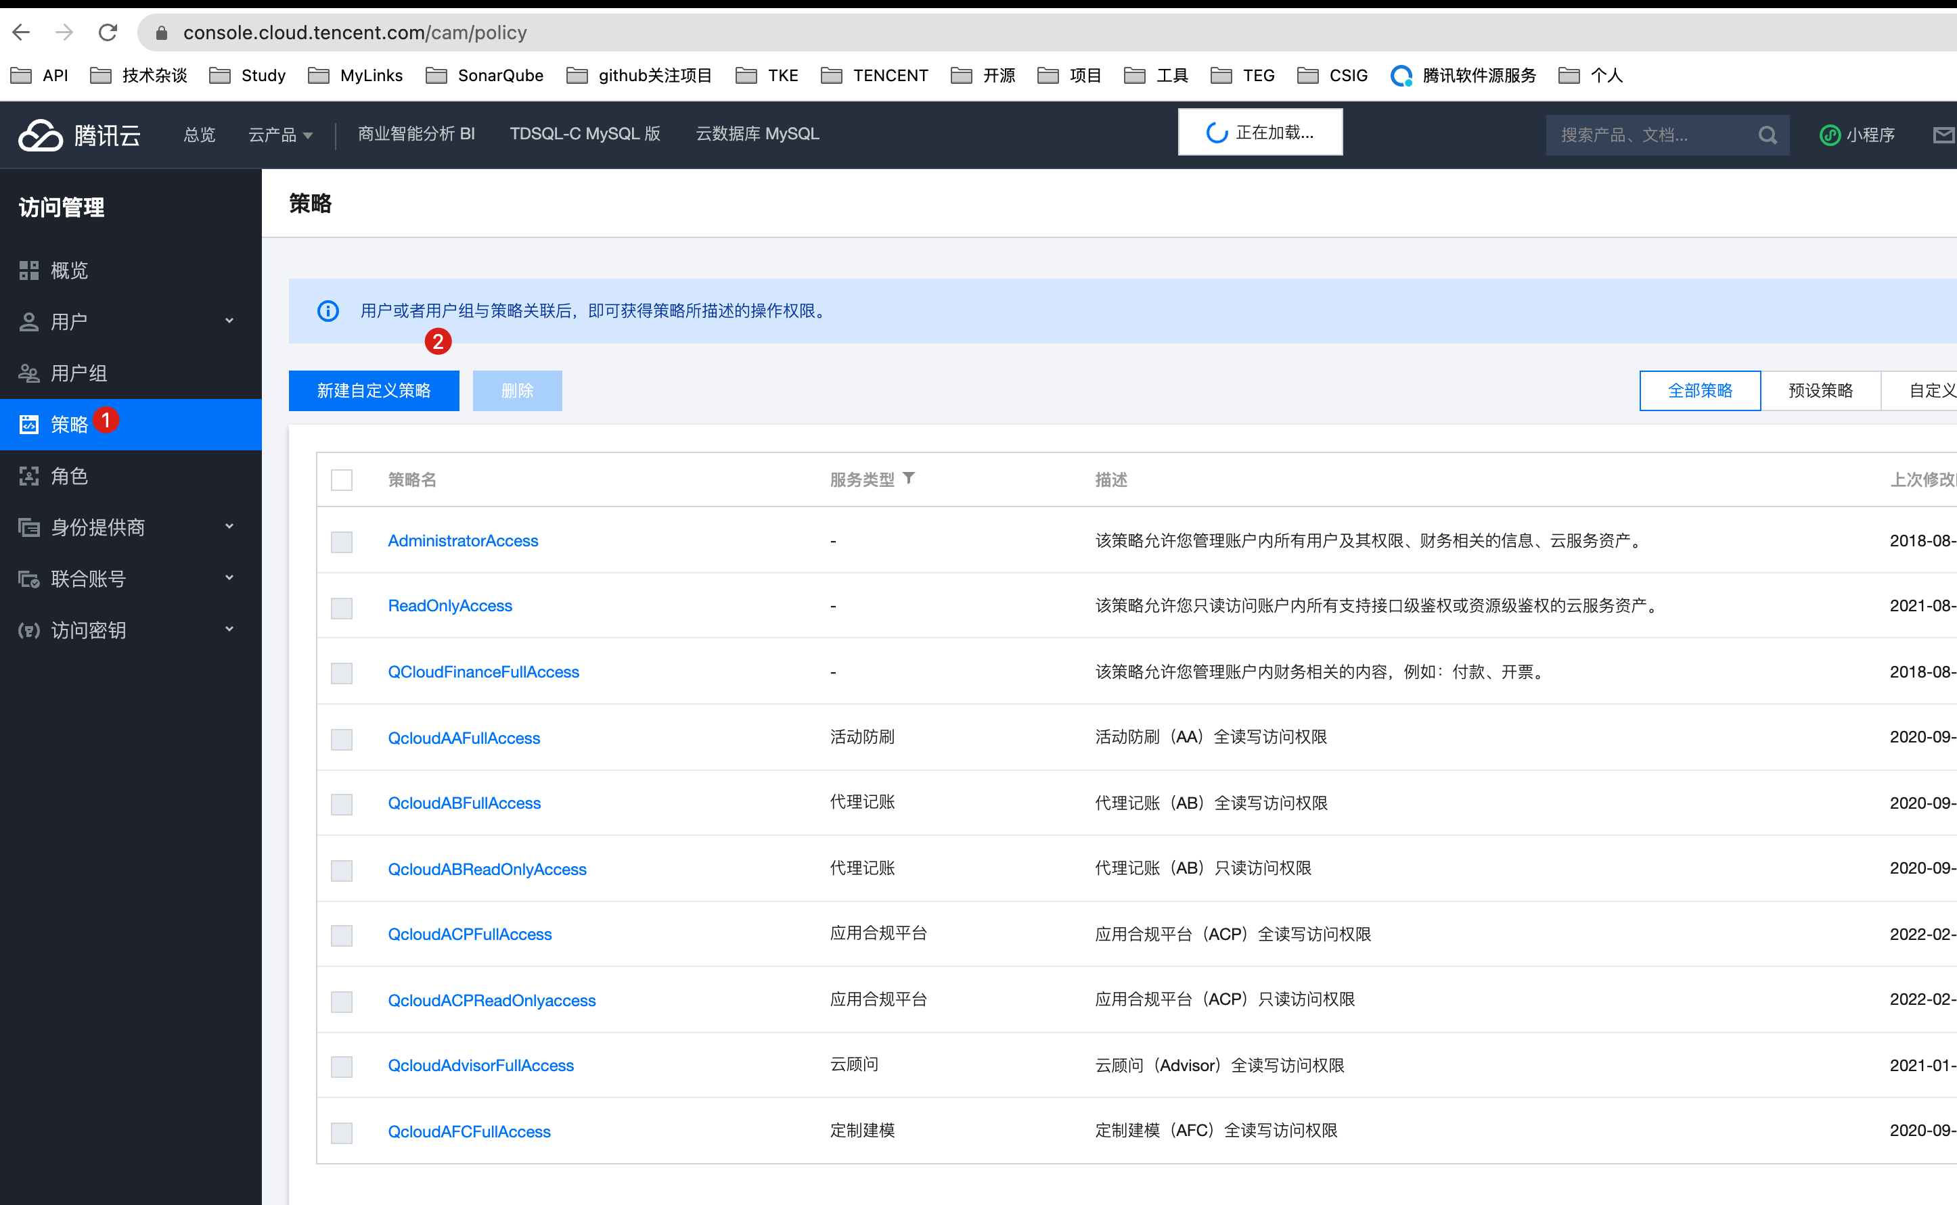Click the info icon in blue banner
Viewport: 1957px width, 1205px height.
pyautogui.click(x=328, y=311)
